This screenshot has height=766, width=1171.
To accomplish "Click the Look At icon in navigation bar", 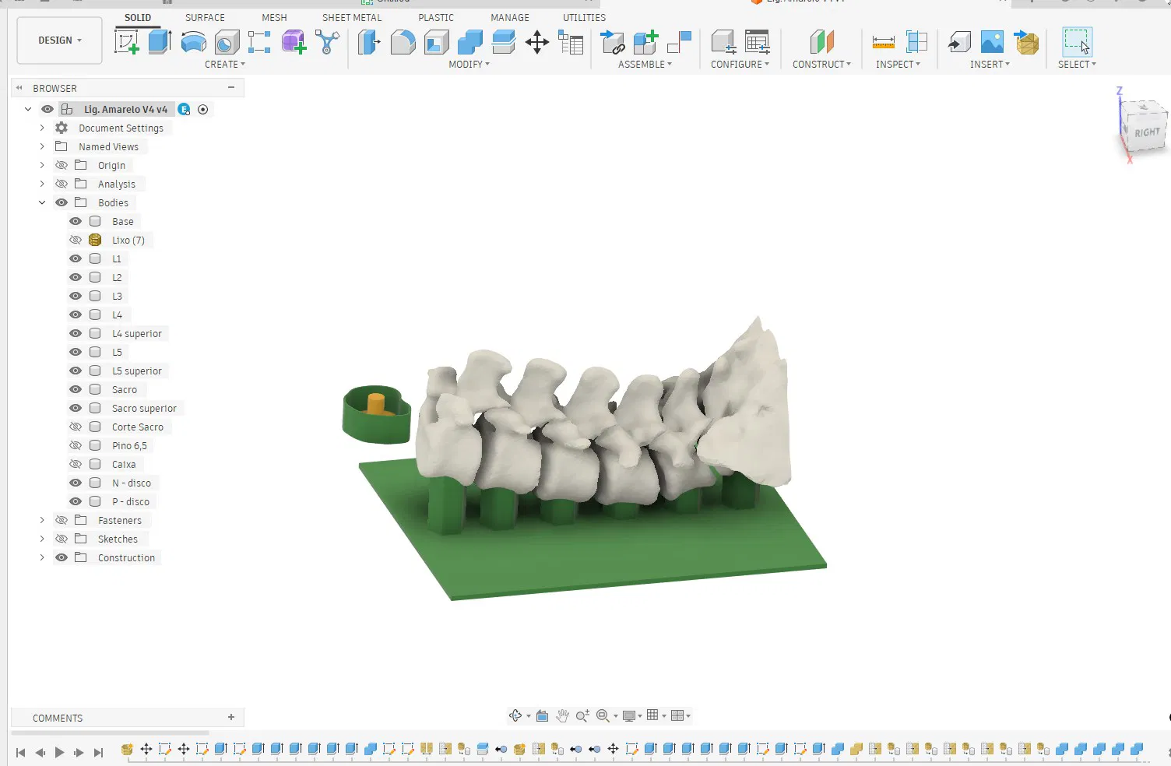I will coord(543,715).
